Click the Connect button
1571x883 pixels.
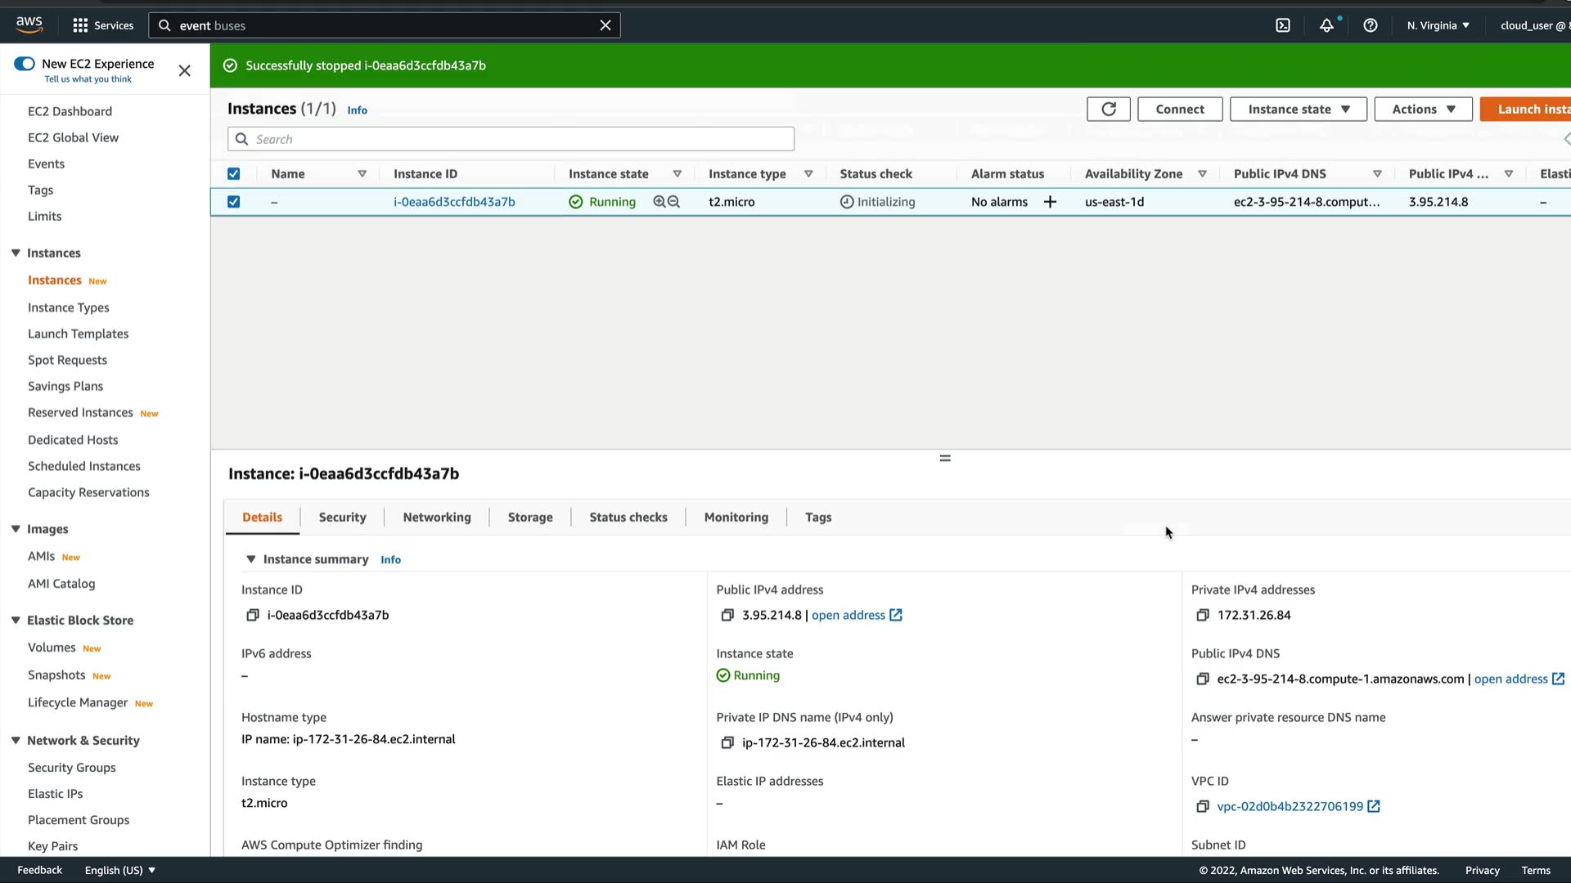point(1179,109)
